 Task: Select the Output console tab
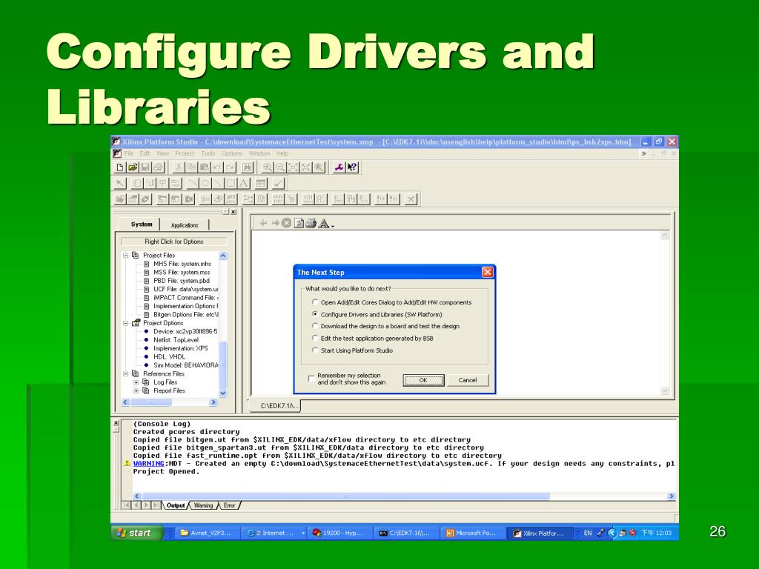pos(175,505)
